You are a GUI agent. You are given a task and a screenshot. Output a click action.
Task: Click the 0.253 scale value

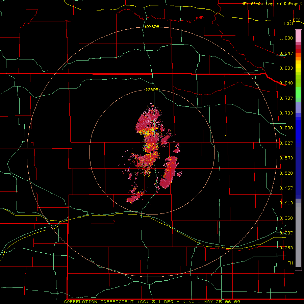tap(286, 248)
